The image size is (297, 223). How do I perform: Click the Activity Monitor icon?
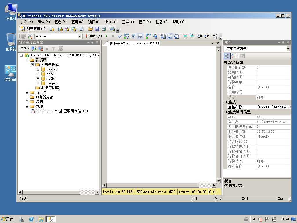click(x=112, y=29)
